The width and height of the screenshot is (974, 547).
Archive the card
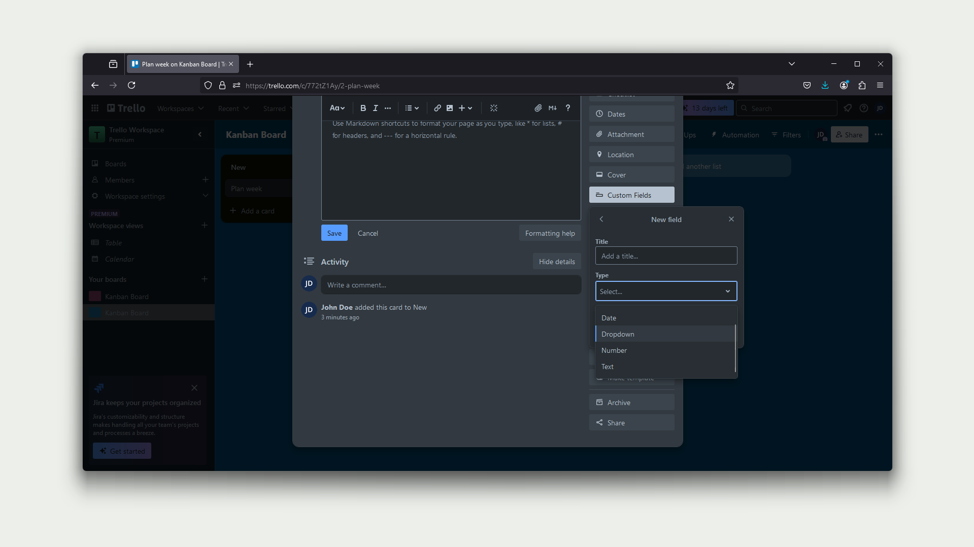[x=631, y=403]
